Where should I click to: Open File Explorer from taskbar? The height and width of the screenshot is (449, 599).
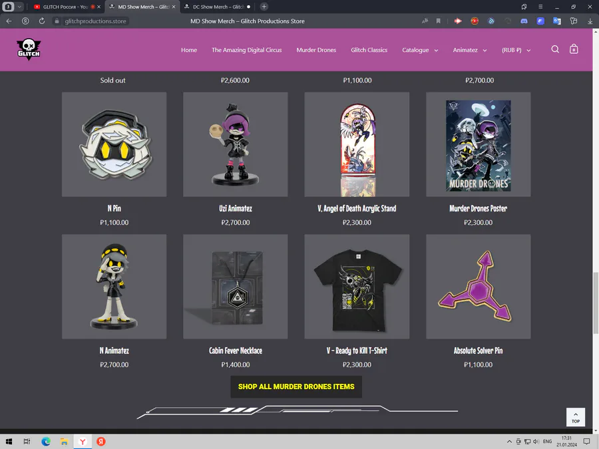point(64,442)
